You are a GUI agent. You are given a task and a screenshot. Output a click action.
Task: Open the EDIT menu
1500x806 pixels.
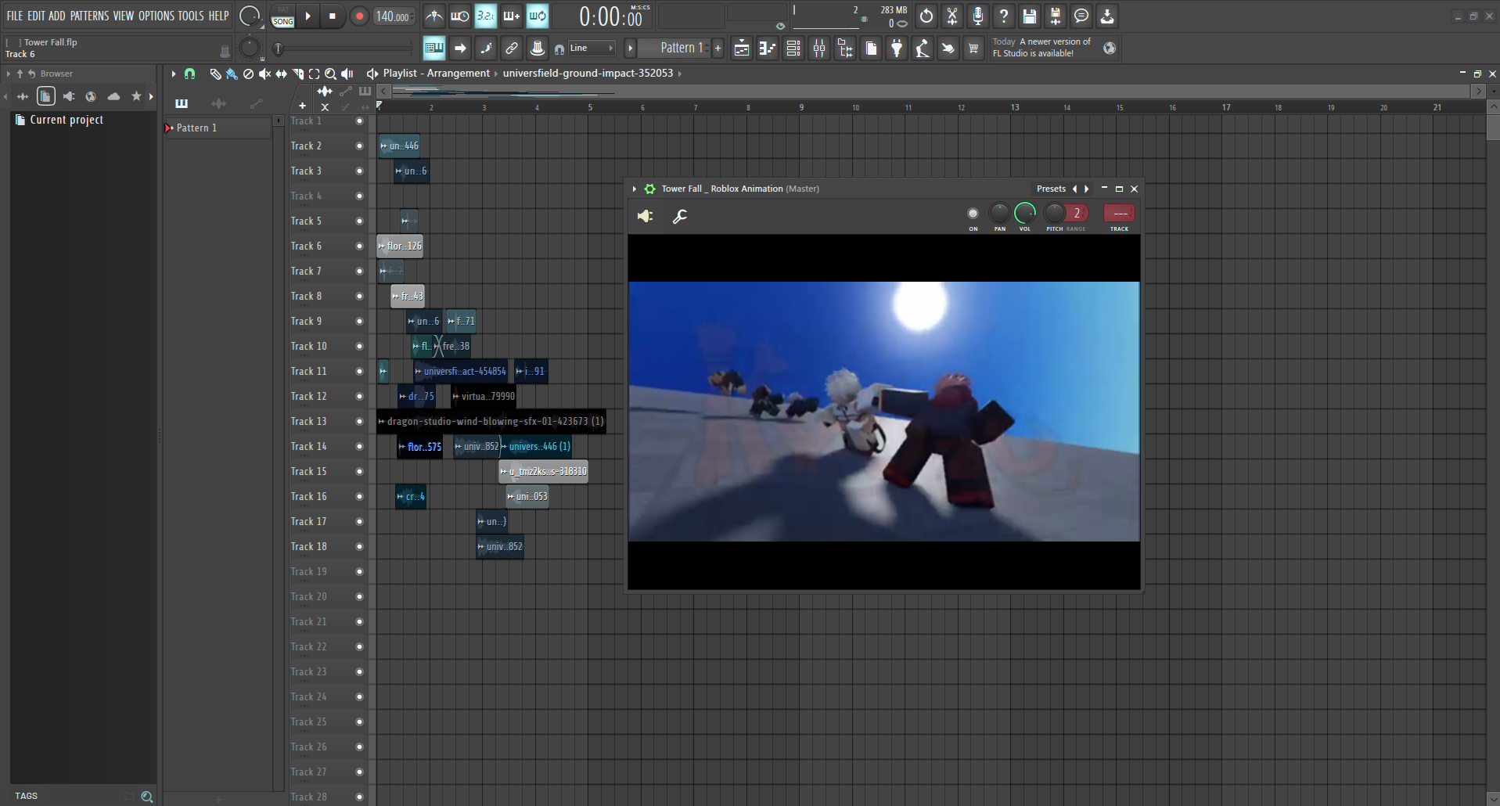pos(36,16)
